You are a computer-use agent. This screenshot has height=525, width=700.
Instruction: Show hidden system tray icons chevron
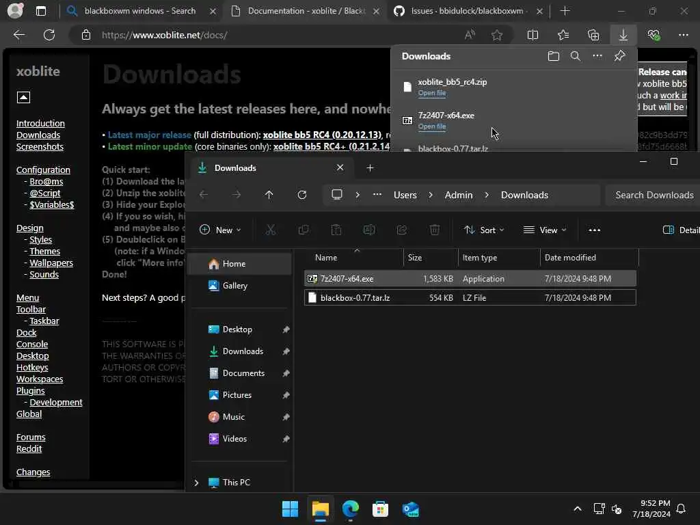577,509
